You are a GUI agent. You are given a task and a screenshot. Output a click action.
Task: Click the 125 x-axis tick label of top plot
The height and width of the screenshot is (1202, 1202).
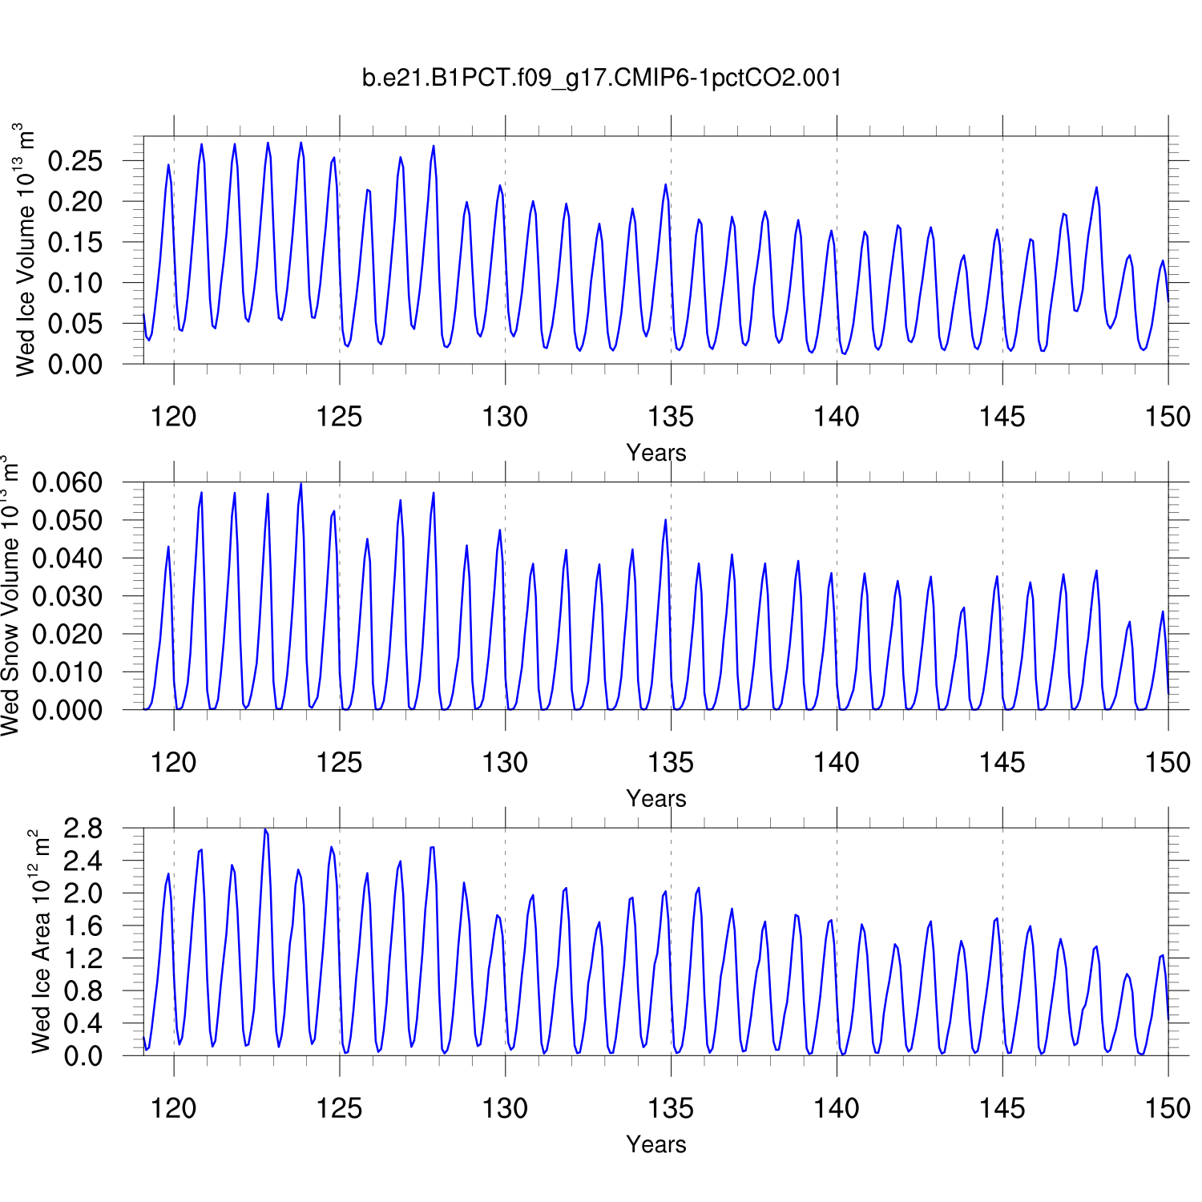339,417
